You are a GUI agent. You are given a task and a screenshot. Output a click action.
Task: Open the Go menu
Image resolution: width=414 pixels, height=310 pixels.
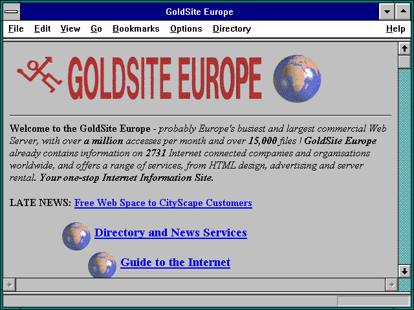(x=96, y=28)
